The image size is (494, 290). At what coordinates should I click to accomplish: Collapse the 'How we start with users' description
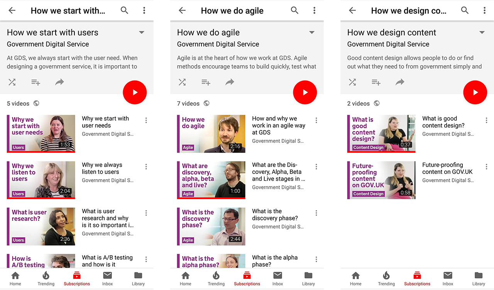coord(141,32)
